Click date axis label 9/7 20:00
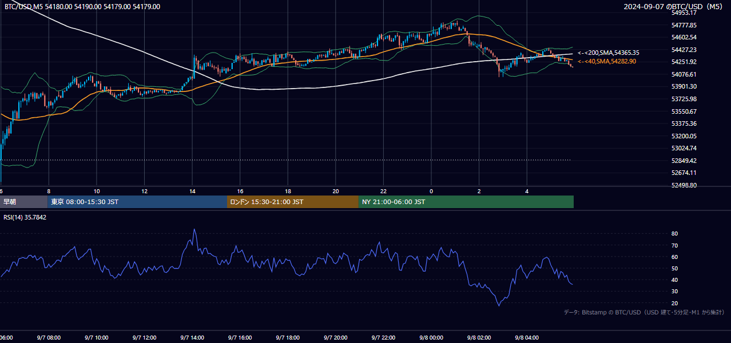The width and height of the screenshot is (731, 343). pos(336,338)
